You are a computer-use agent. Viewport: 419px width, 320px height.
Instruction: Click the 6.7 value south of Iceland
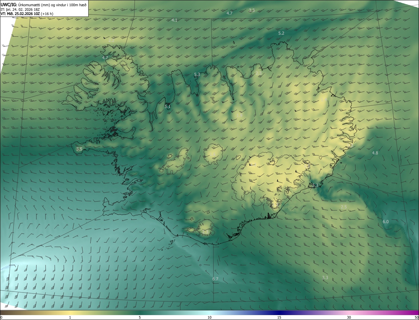coord(215,279)
